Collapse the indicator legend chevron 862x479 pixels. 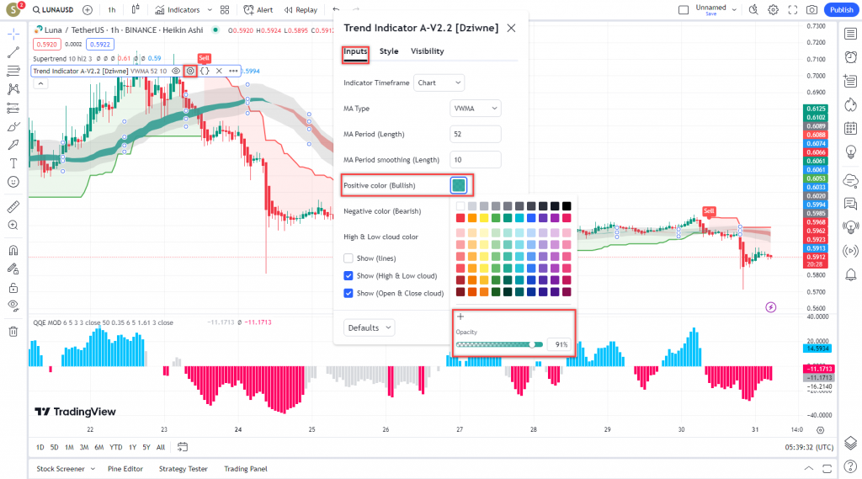click(x=40, y=83)
